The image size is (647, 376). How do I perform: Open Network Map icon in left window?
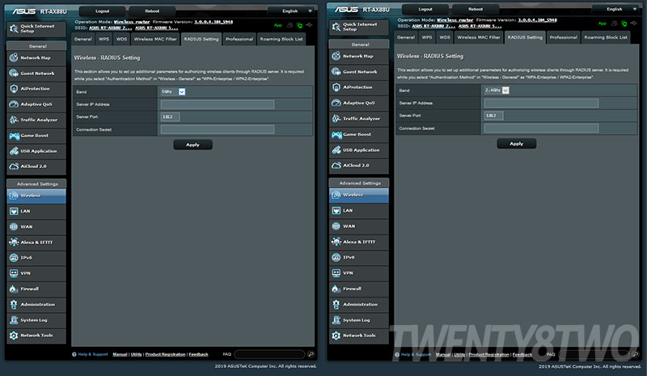coord(14,57)
